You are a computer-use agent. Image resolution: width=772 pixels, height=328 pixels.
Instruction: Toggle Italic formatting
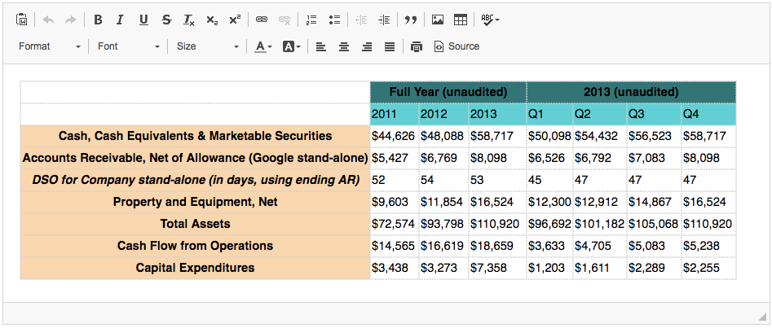pyautogui.click(x=120, y=20)
